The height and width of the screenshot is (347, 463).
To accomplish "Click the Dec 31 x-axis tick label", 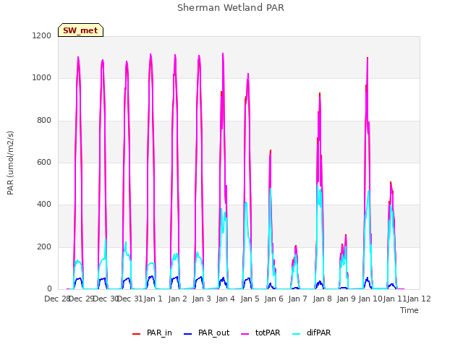I will point(130,299).
